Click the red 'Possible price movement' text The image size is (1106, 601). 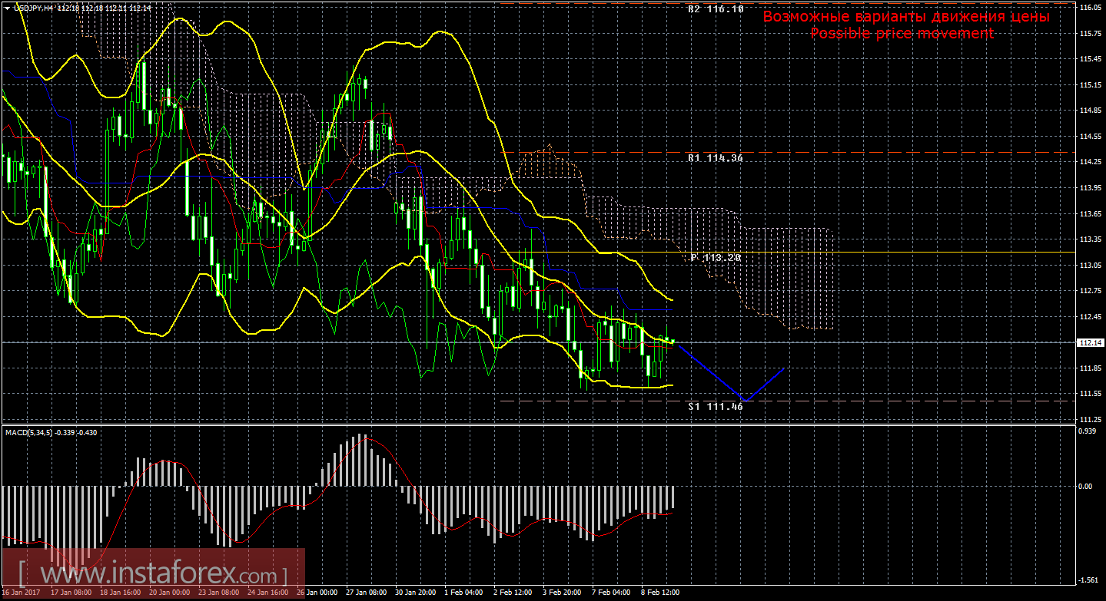[902, 33]
